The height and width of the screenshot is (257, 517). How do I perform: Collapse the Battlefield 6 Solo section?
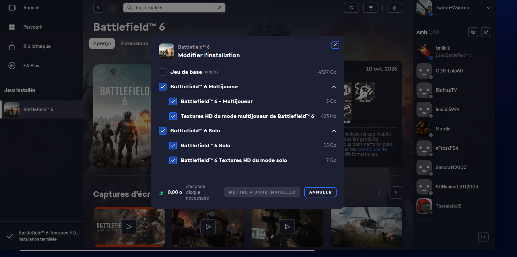(334, 131)
